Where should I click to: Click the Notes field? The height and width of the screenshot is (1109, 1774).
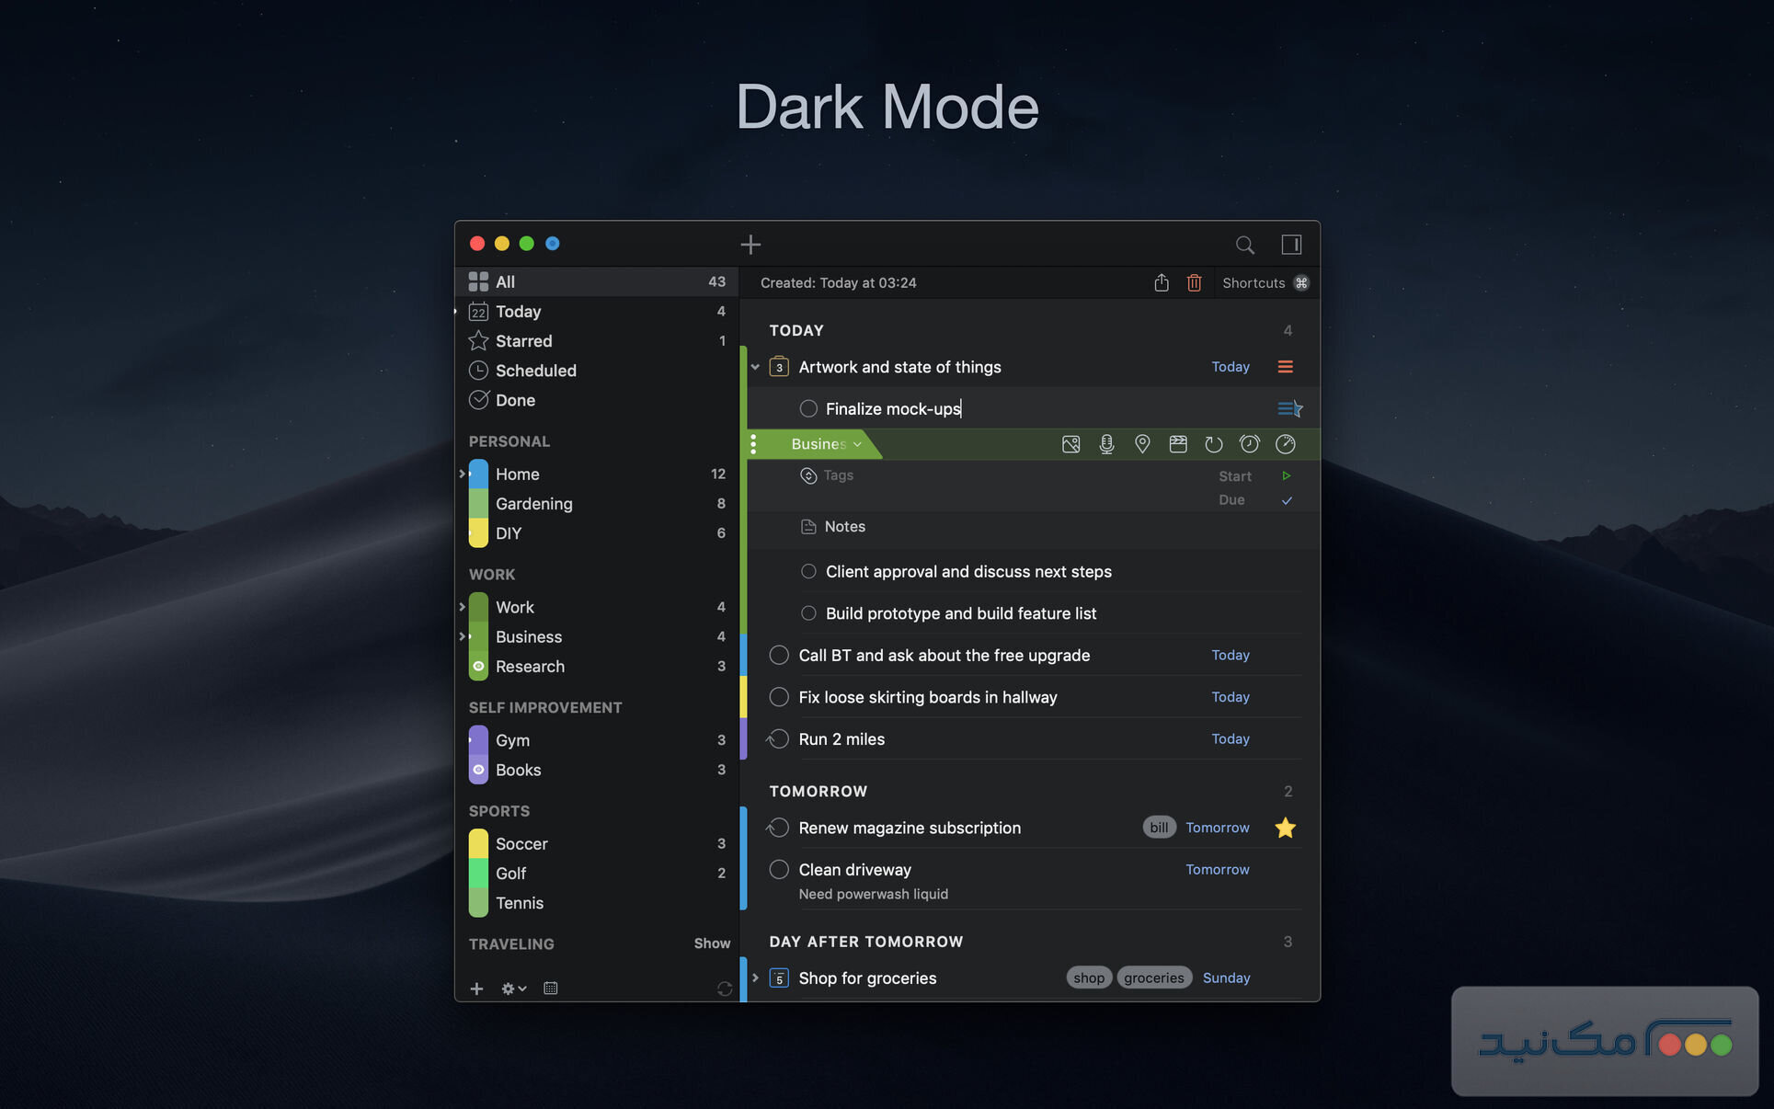pyautogui.click(x=844, y=527)
